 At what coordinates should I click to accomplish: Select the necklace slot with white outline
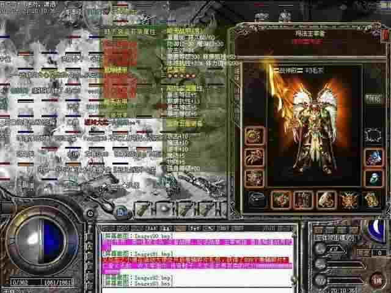coord(372,136)
